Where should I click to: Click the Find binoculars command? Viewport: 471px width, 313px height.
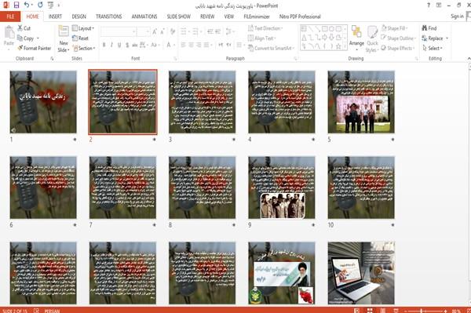point(429,28)
